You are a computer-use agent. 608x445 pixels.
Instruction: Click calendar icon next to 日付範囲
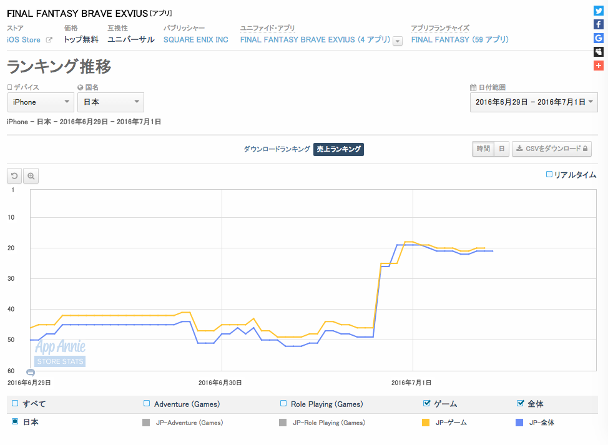(x=473, y=87)
